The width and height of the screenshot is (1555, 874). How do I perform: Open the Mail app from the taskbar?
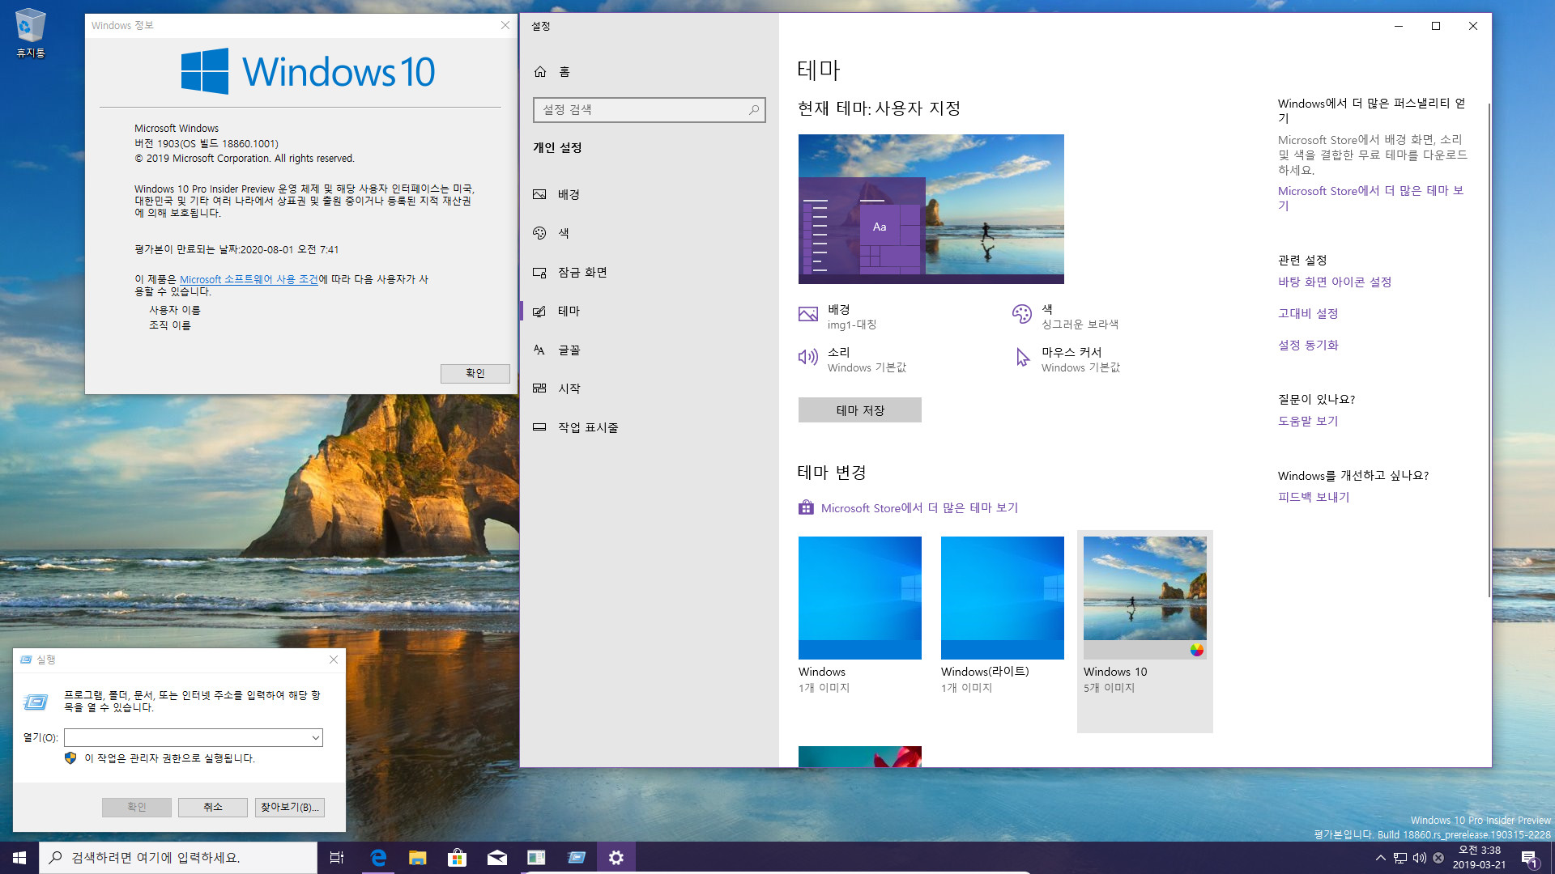pyautogui.click(x=496, y=858)
